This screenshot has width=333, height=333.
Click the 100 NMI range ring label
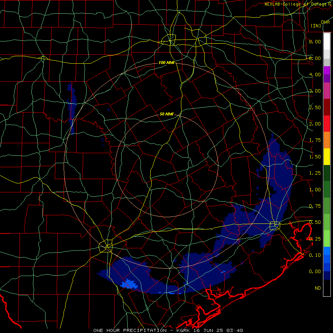(166, 63)
